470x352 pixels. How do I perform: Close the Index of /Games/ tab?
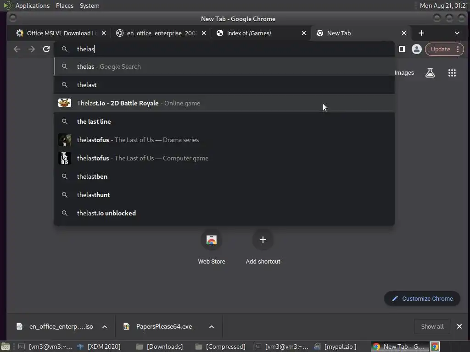304,33
